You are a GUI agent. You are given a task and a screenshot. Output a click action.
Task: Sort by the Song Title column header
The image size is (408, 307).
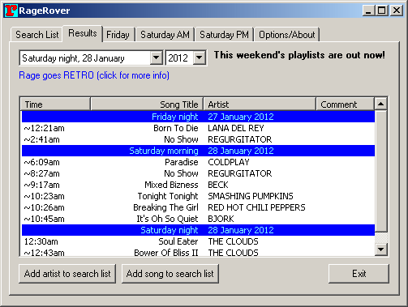tap(147, 104)
